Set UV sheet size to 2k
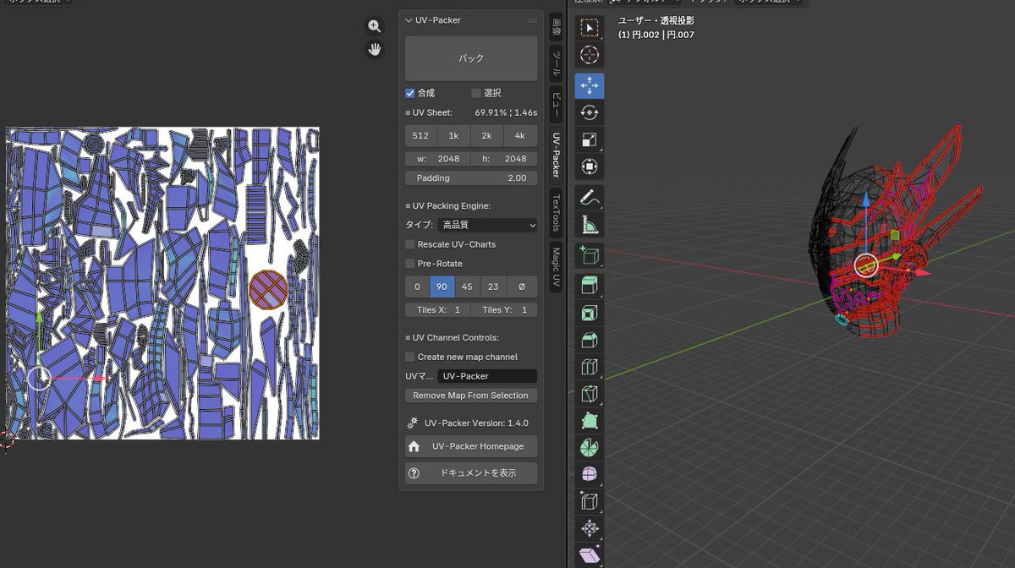The image size is (1015, 568). [x=486, y=136]
